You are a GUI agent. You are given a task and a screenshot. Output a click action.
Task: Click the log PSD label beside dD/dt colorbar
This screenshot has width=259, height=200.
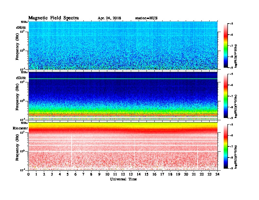click(236, 106)
